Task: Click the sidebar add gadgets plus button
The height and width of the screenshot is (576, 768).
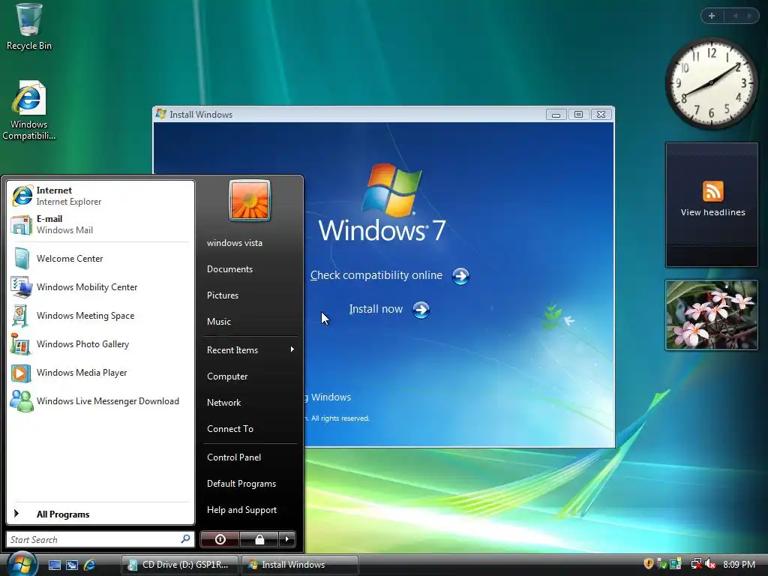Action: (712, 16)
